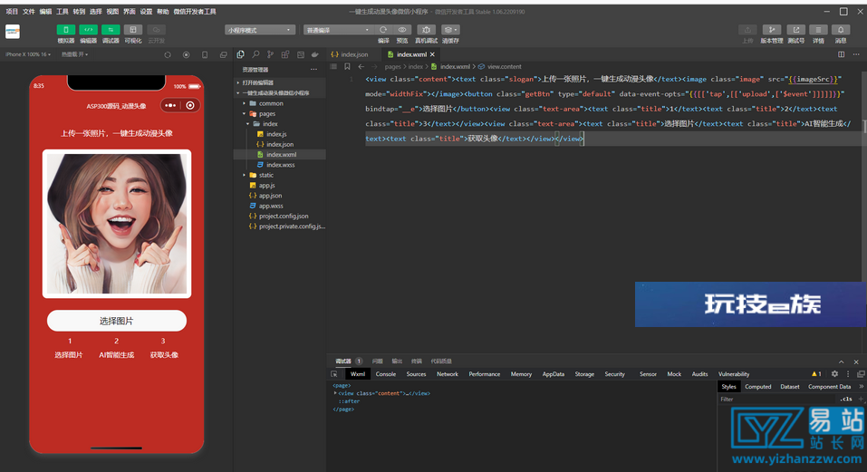Collapse the pages folder
Screen dimensions: 867x472
[x=266, y=113]
